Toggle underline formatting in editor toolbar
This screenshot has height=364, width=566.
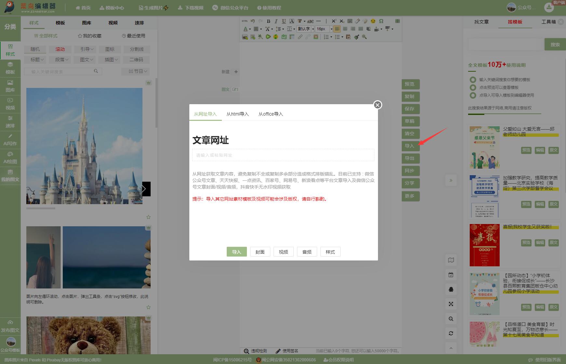[284, 21]
